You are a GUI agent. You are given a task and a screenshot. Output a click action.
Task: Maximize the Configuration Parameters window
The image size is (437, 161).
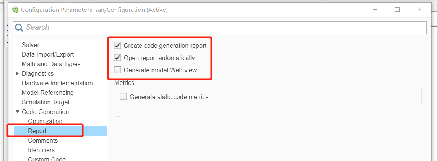397,10
